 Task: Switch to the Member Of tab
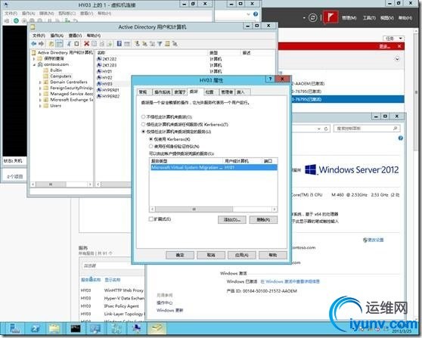pos(180,92)
